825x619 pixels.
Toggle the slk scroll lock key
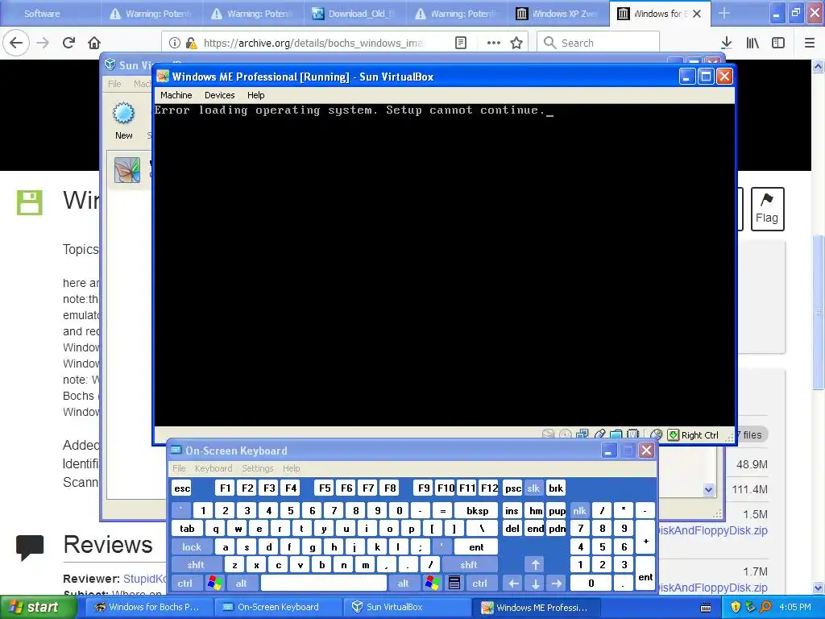coord(533,488)
